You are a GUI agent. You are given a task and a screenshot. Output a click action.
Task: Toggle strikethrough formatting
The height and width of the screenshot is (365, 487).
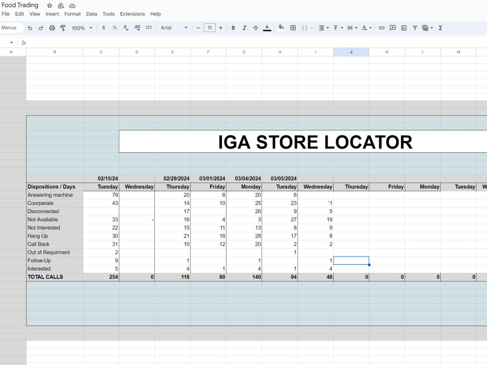click(x=256, y=28)
